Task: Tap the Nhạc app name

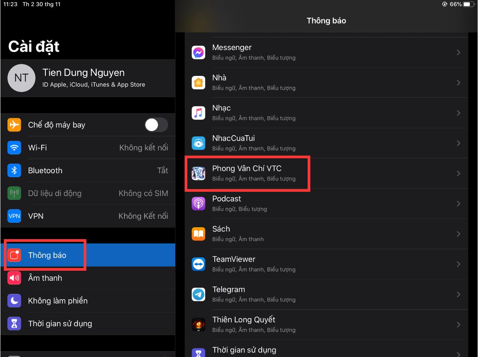Action: click(221, 108)
